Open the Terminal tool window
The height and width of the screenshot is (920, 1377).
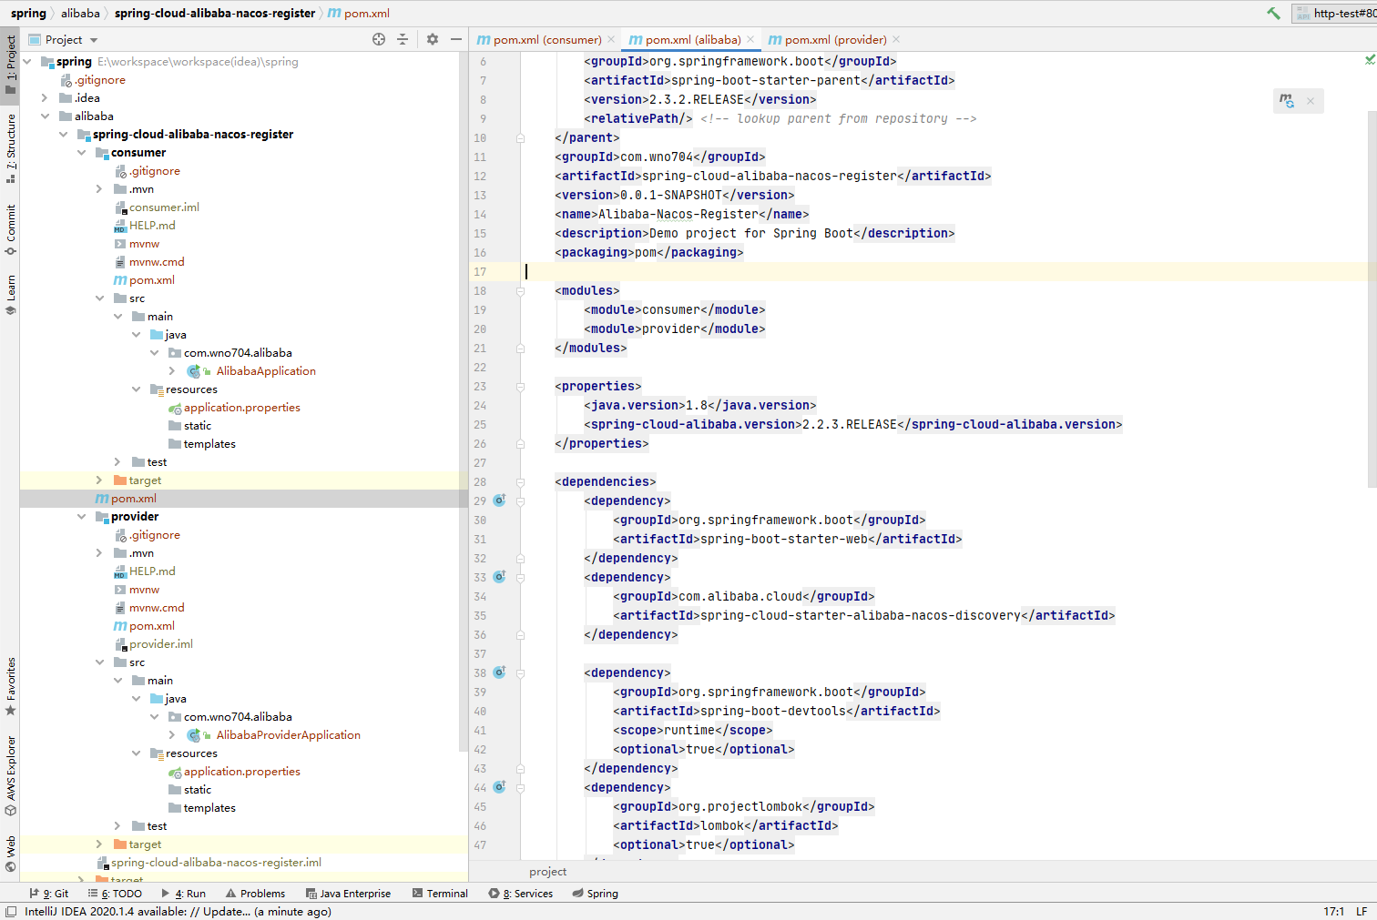click(440, 894)
